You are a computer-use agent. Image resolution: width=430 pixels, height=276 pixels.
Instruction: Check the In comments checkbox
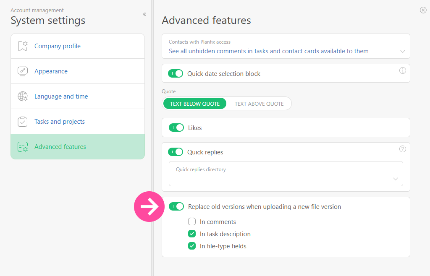(192, 221)
